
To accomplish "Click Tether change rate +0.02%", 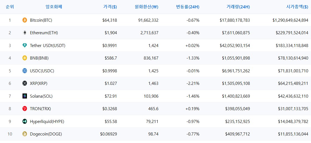I will pos(193,45).
